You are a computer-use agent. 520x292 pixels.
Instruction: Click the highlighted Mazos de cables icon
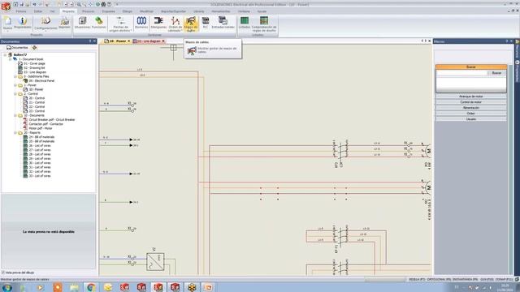click(x=191, y=24)
